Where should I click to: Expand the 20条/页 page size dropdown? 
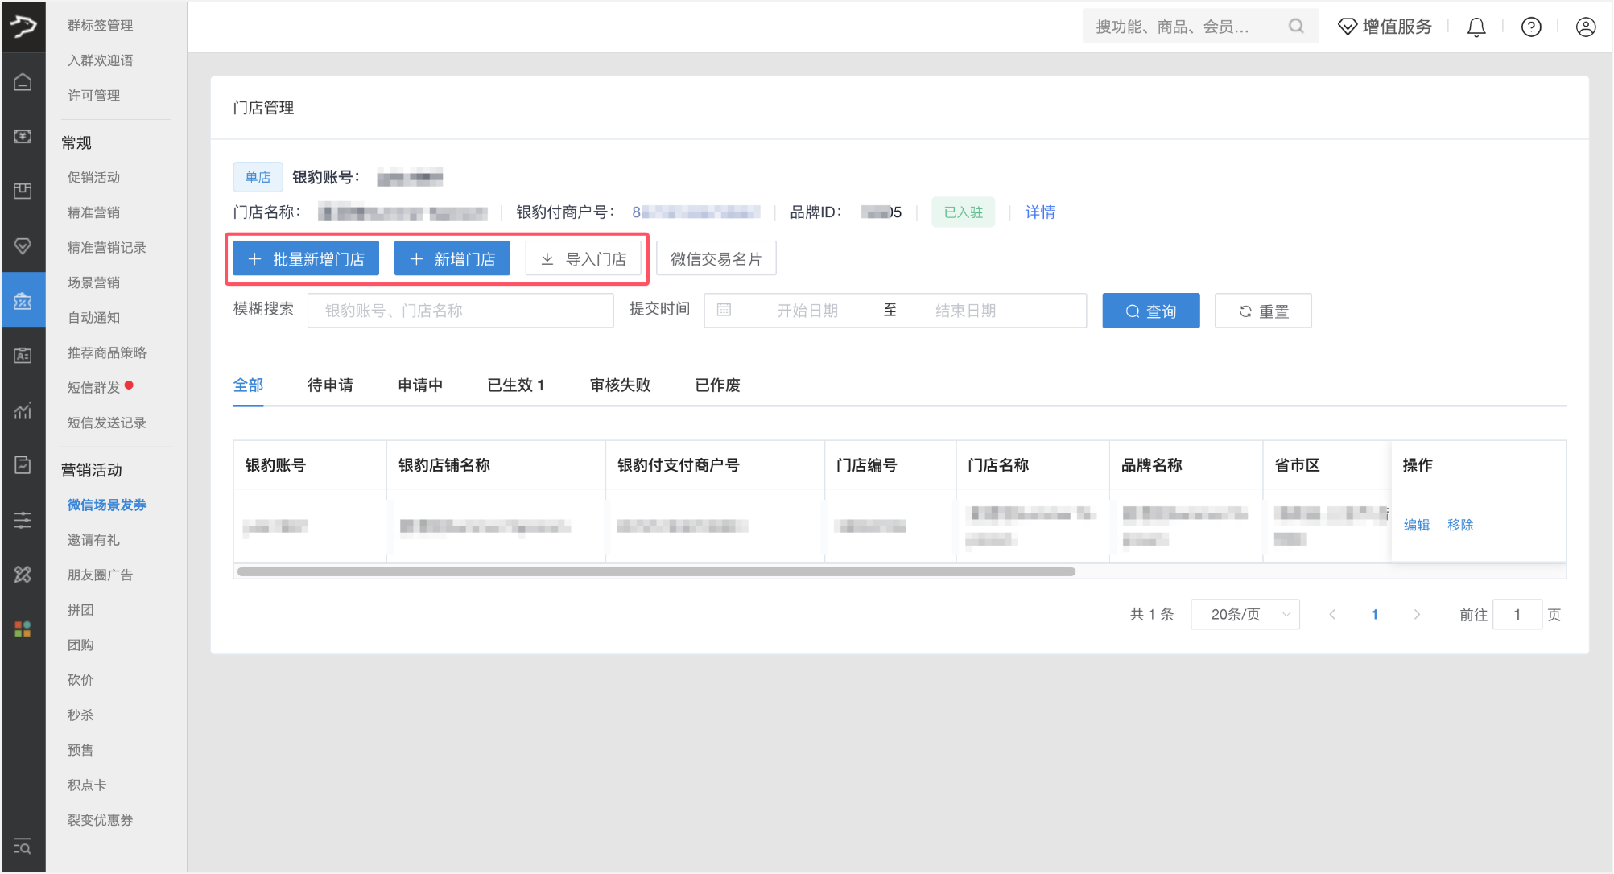pos(1245,615)
